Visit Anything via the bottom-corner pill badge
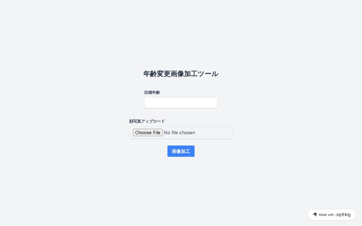 (x=332, y=215)
